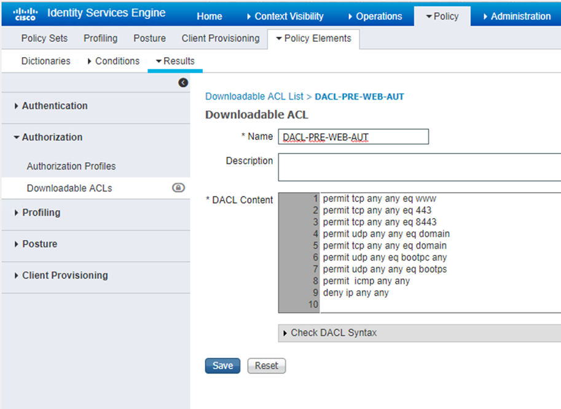561x409 pixels.
Task: Click line 'permit tcp any any eq 443'
Action: [377, 210]
